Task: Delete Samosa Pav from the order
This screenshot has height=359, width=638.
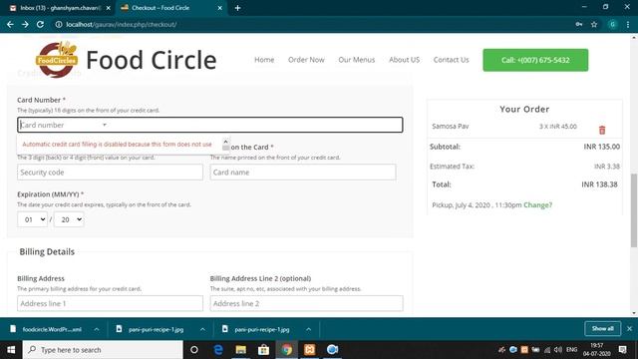Action: tap(602, 130)
